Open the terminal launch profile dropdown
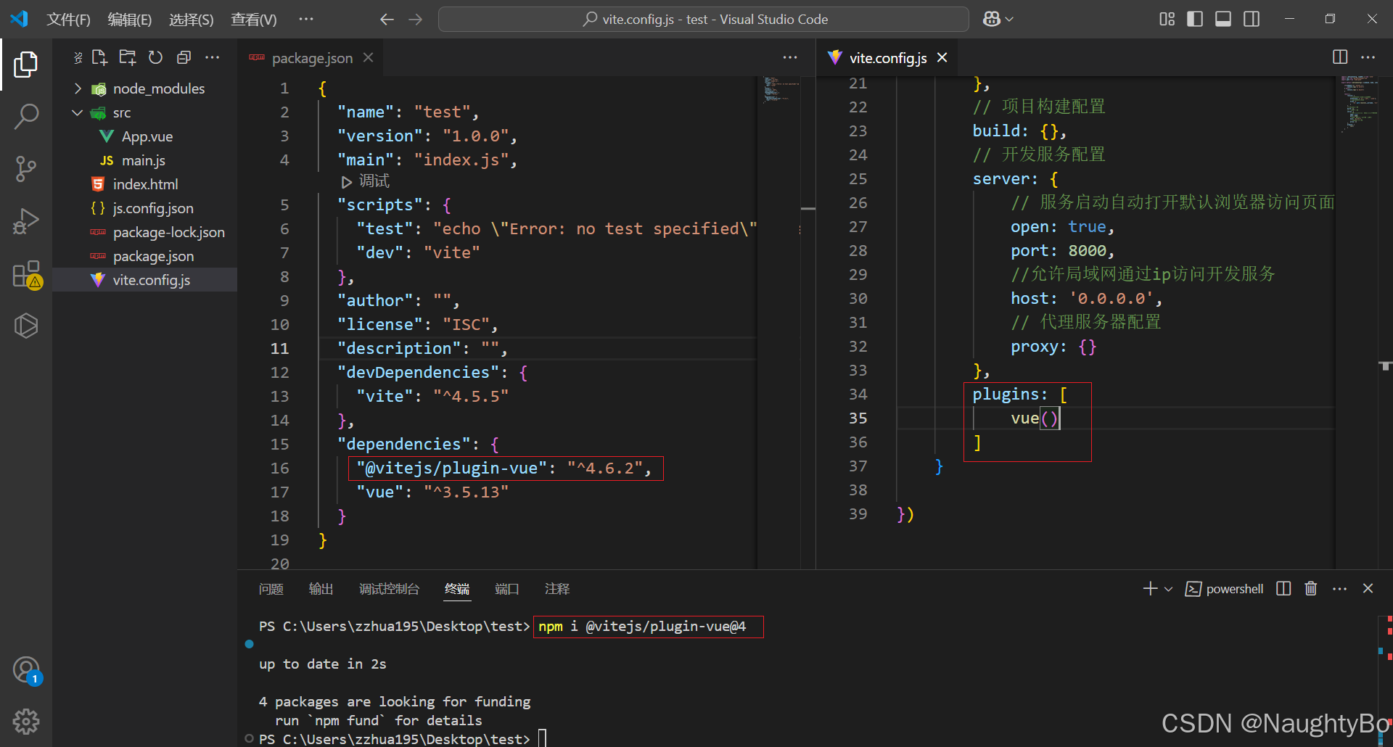Viewport: 1393px width, 747px height. coord(1169,589)
